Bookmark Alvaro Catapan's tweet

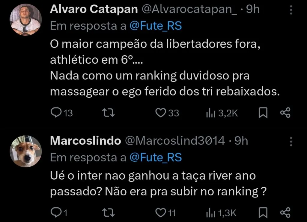click(x=263, y=113)
